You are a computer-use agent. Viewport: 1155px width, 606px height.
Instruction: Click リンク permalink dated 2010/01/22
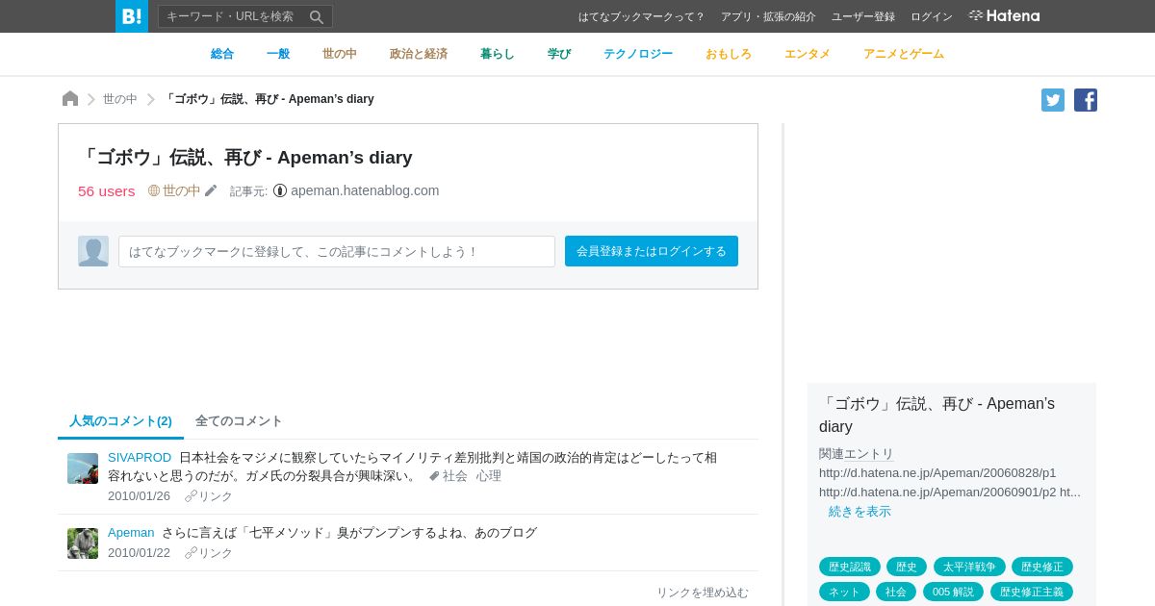(x=216, y=553)
